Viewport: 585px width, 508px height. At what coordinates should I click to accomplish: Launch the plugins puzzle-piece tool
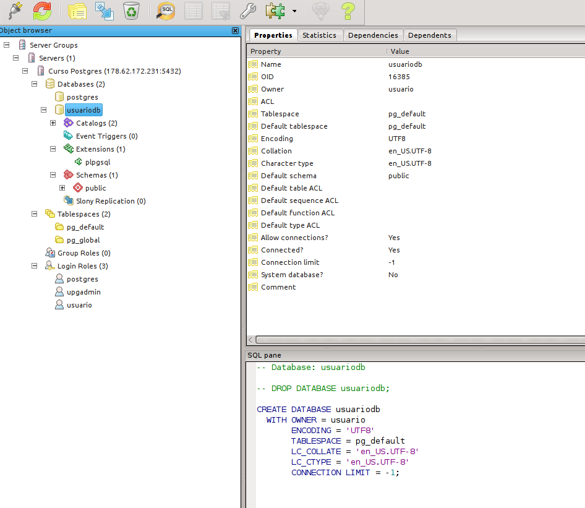click(275, 11)
